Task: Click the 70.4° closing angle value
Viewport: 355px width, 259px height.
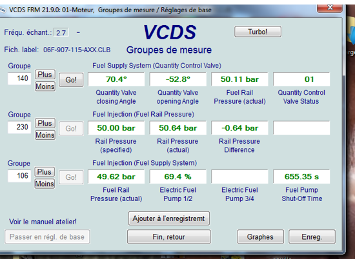Action: click(116, 79)
